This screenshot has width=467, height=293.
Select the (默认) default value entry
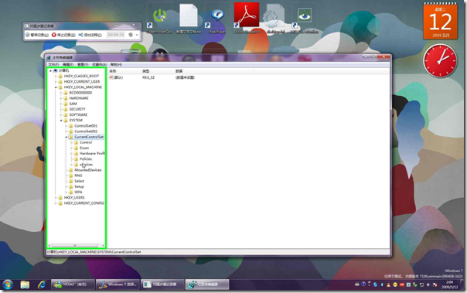click(x=116, y=77)
